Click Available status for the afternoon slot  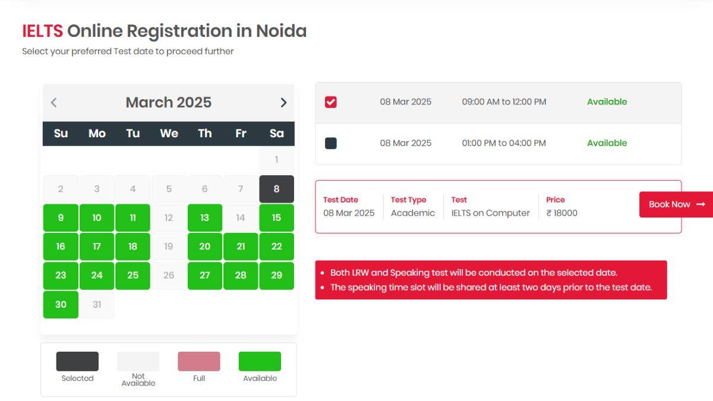[x=607, y=143]
